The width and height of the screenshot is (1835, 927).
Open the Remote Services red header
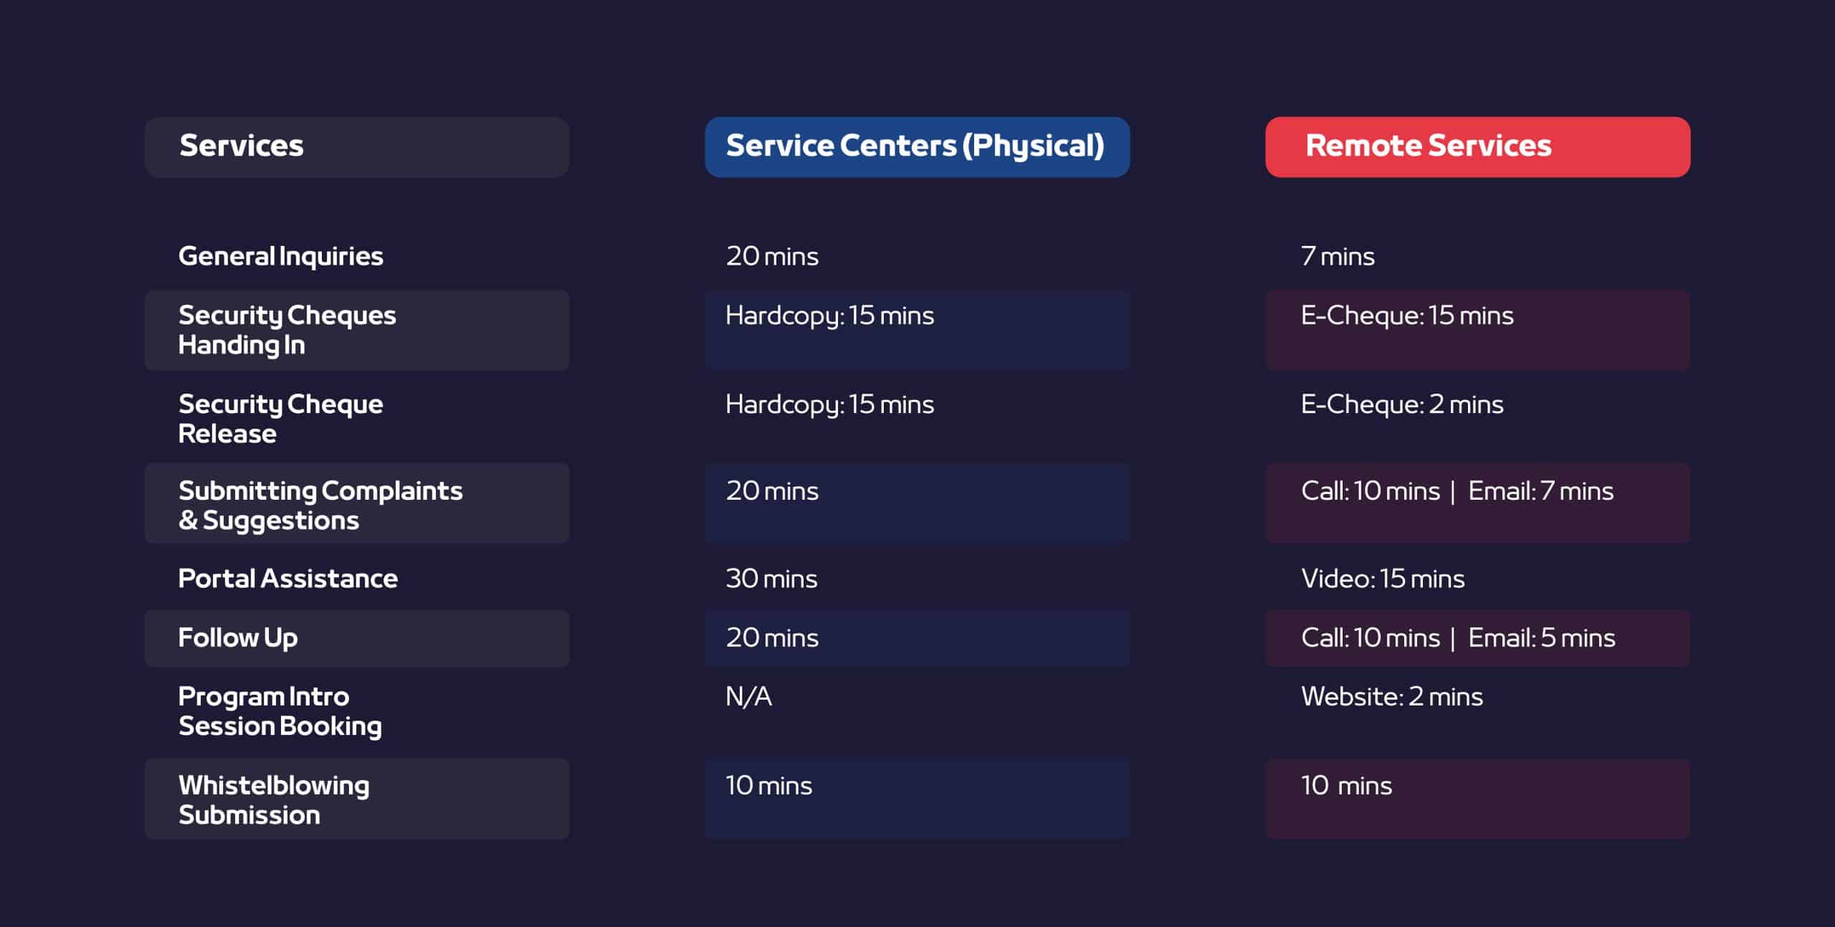1428,146
